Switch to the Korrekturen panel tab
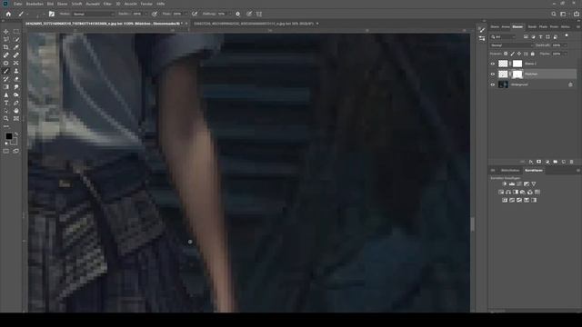Image resolution: width=582 pixels, height=327 pixels. click(534, 171)
